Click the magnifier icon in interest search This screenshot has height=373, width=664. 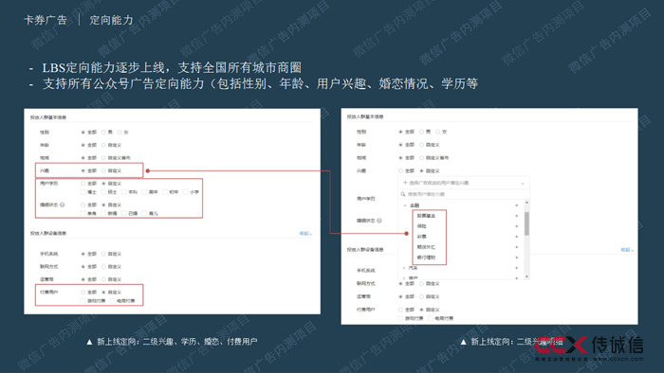(x=403, y=194)
